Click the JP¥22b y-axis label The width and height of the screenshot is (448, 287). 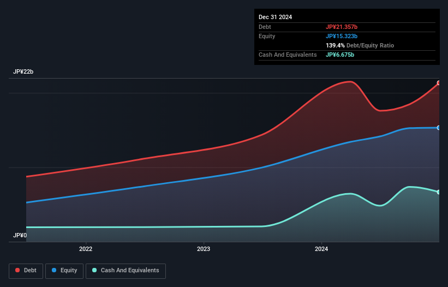pos(23,71)
